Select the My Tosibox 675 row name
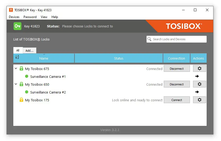This screenshot has height=141, width=221. coord(37,69)
